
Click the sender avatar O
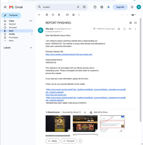[x=41, y=30]
